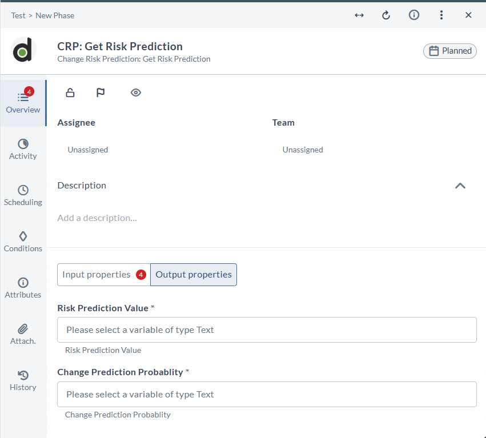The height and width of the screenshot is (438, 486).
Task: Collapse the Description section
Action: pos(460,186)
